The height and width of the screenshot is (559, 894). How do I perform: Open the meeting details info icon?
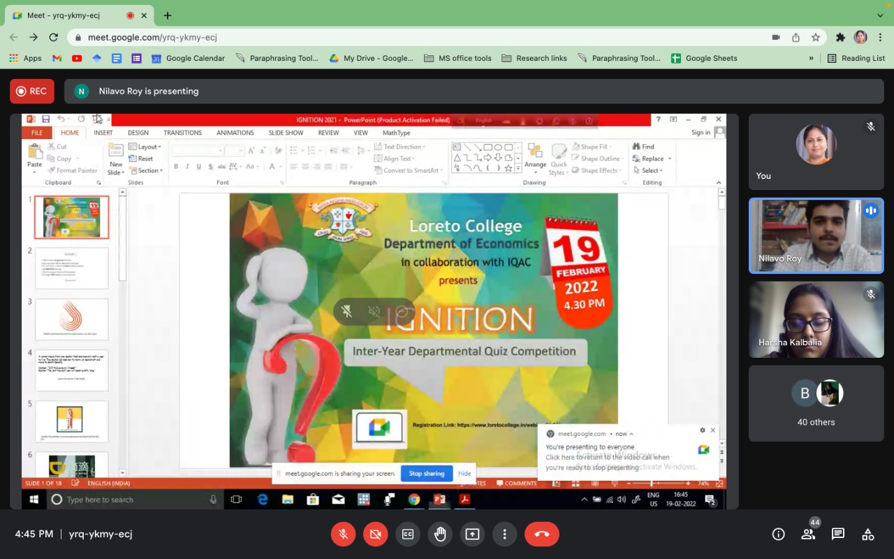coord(778,534)
